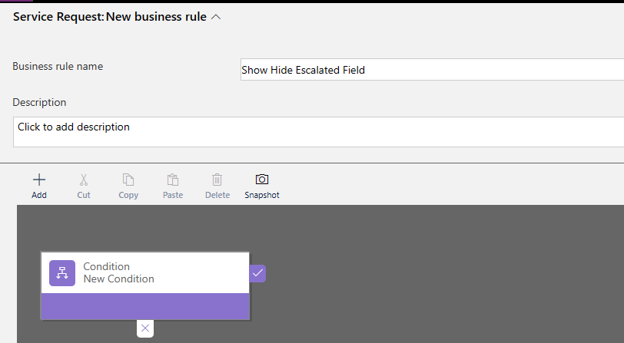Take a Snapshot with camera icon
Viewport: 624px width, 343px height.
262,180
